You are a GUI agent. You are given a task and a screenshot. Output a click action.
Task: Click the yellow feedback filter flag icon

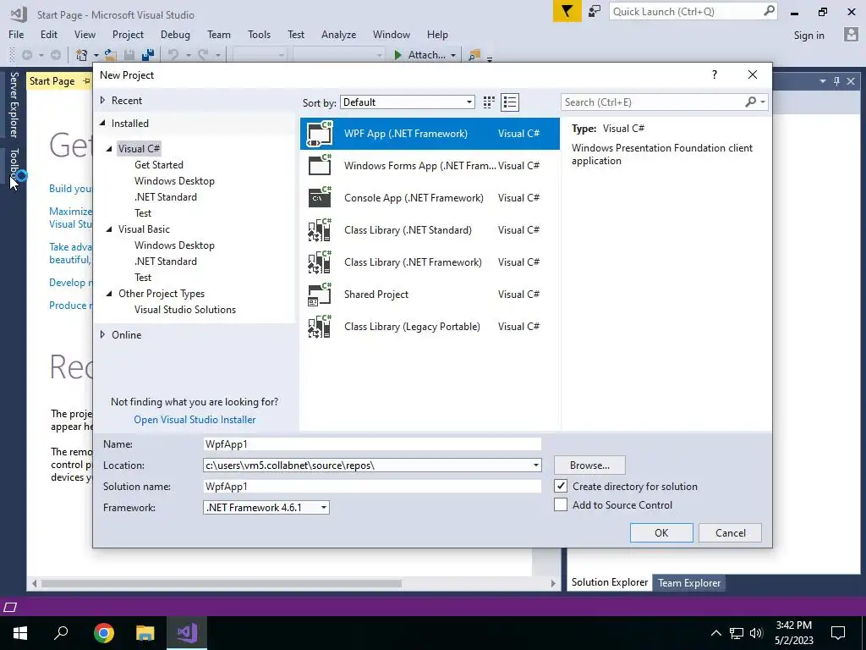pyautogui.click(x=567, y=11)
